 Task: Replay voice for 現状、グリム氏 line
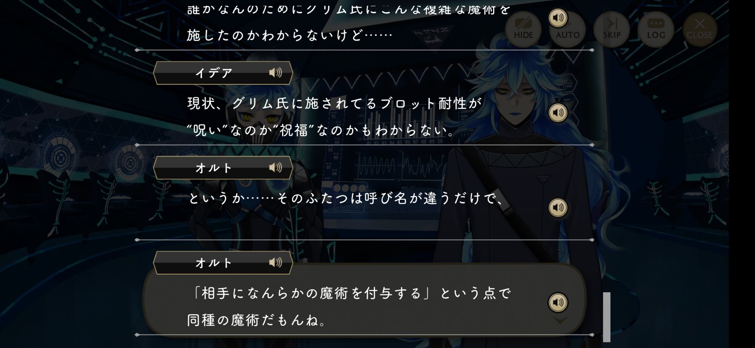click(558, 112)
